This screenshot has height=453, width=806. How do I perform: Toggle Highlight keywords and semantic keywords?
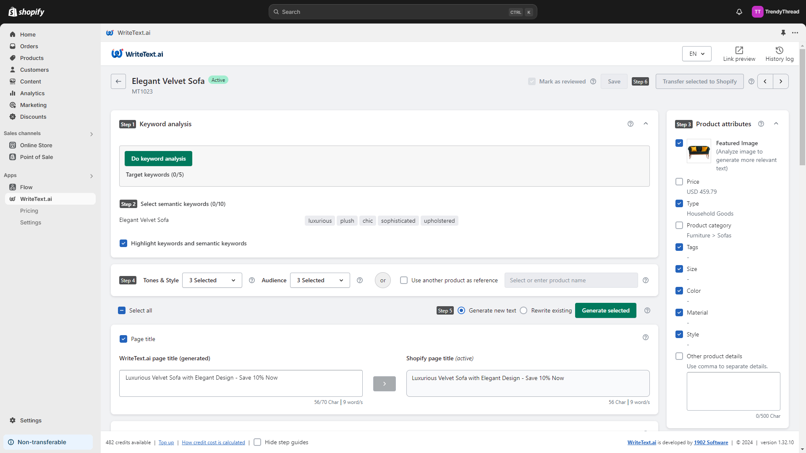click(x=123, y=243)
